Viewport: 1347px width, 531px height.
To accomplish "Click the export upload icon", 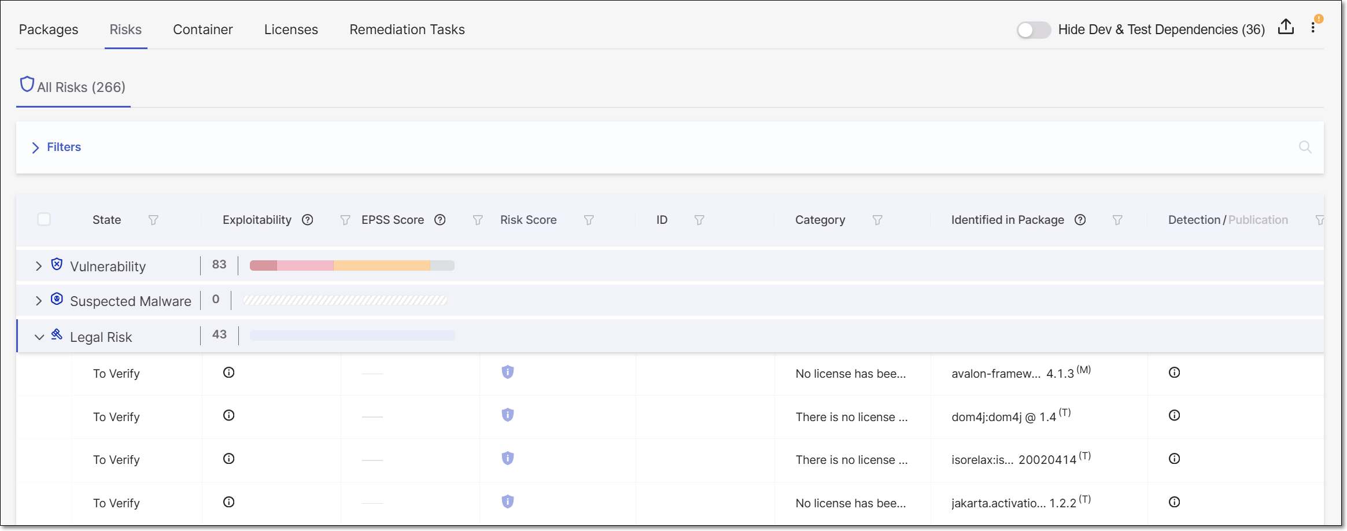I will point(1285,27).
